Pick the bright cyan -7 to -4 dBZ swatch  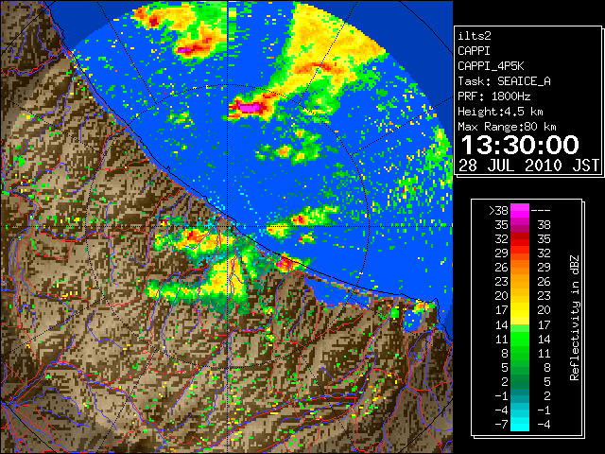click(520, 425)
